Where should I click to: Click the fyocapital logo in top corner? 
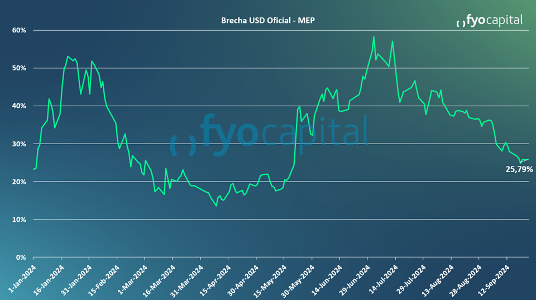[489, 21]
